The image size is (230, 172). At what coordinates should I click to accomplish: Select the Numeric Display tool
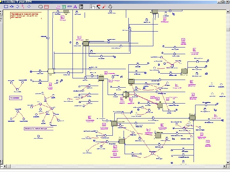(x=70, y=6)
